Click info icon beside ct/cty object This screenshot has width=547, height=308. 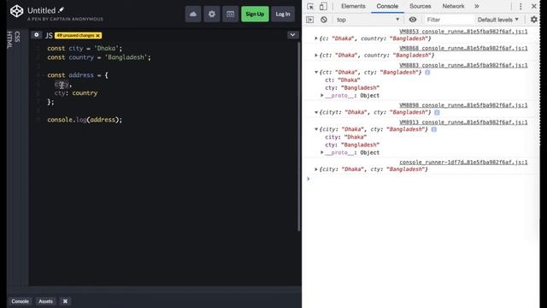tap(427, 72)
